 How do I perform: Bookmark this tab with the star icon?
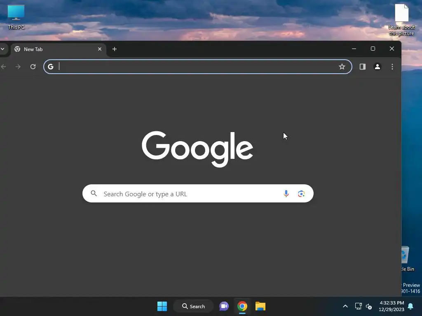click(x=342, y=67)
